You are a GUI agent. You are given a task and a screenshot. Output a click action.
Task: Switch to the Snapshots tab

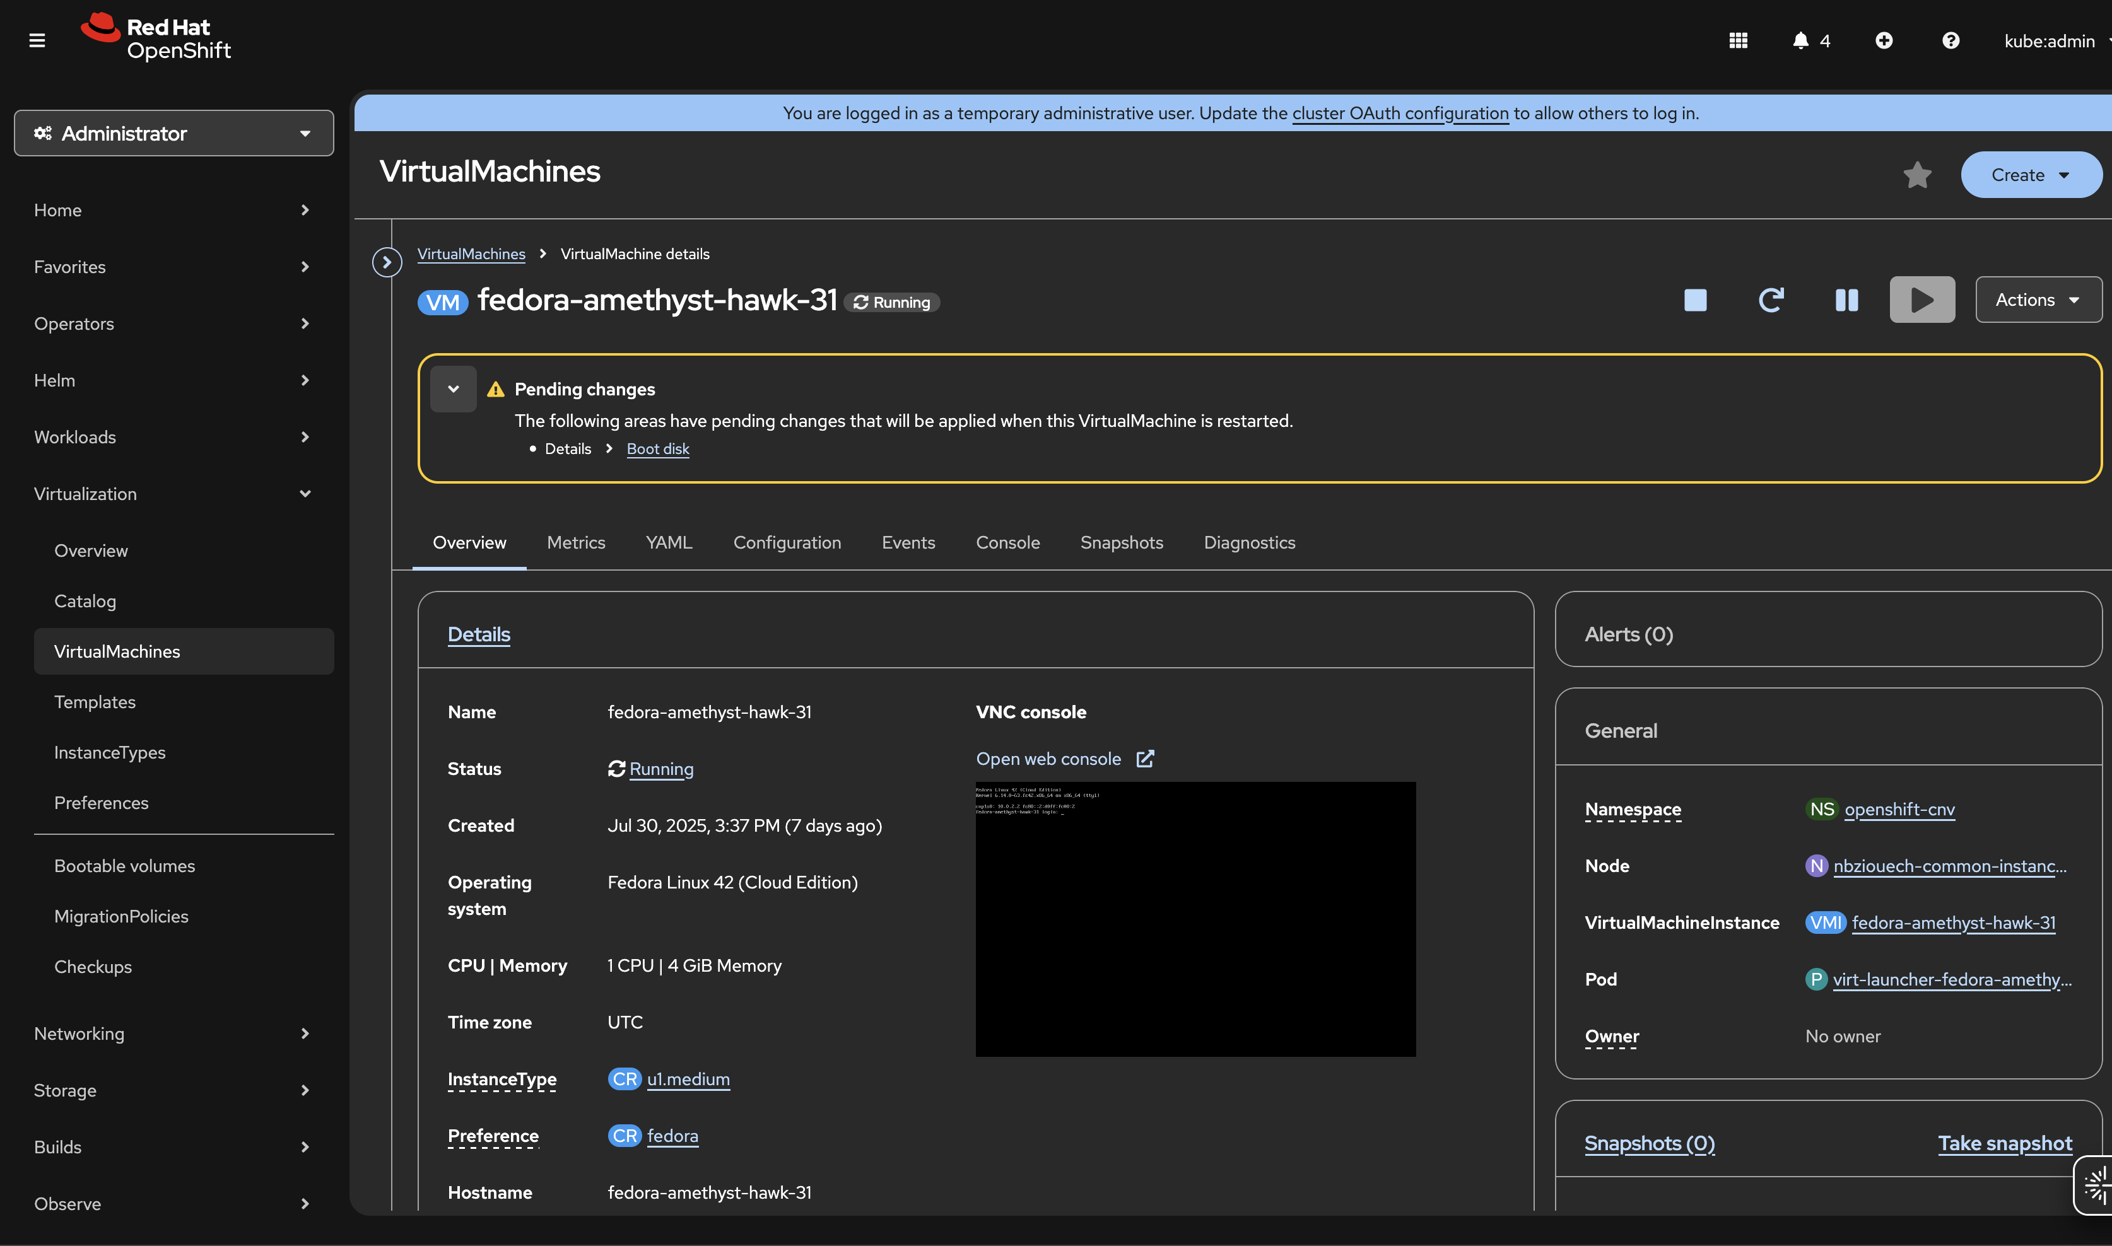pyautogui.click(x=1121, y=542)
